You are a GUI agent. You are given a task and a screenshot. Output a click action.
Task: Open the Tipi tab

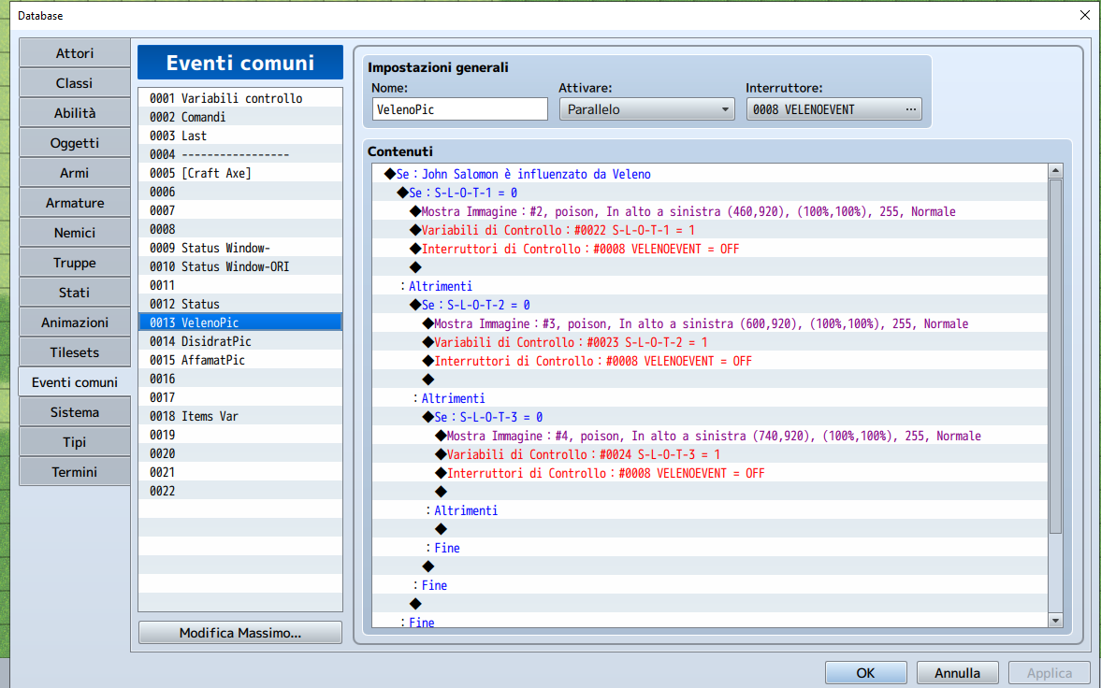click(x=75, y=442)
